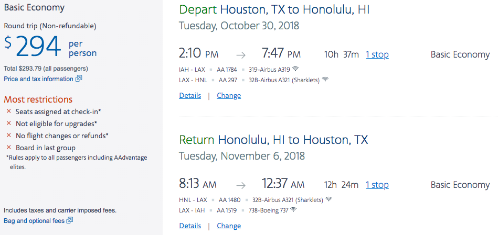Image resolution: width=498 pixels, height=235 pixels.
Task: Open the 1 stop link for the departing flight
Action: coord(377,54)
